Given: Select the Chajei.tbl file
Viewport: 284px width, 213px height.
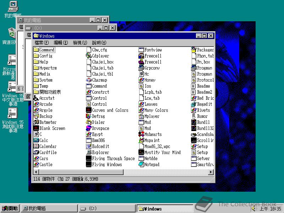Looking at the screenshot, I should point(100,74).
